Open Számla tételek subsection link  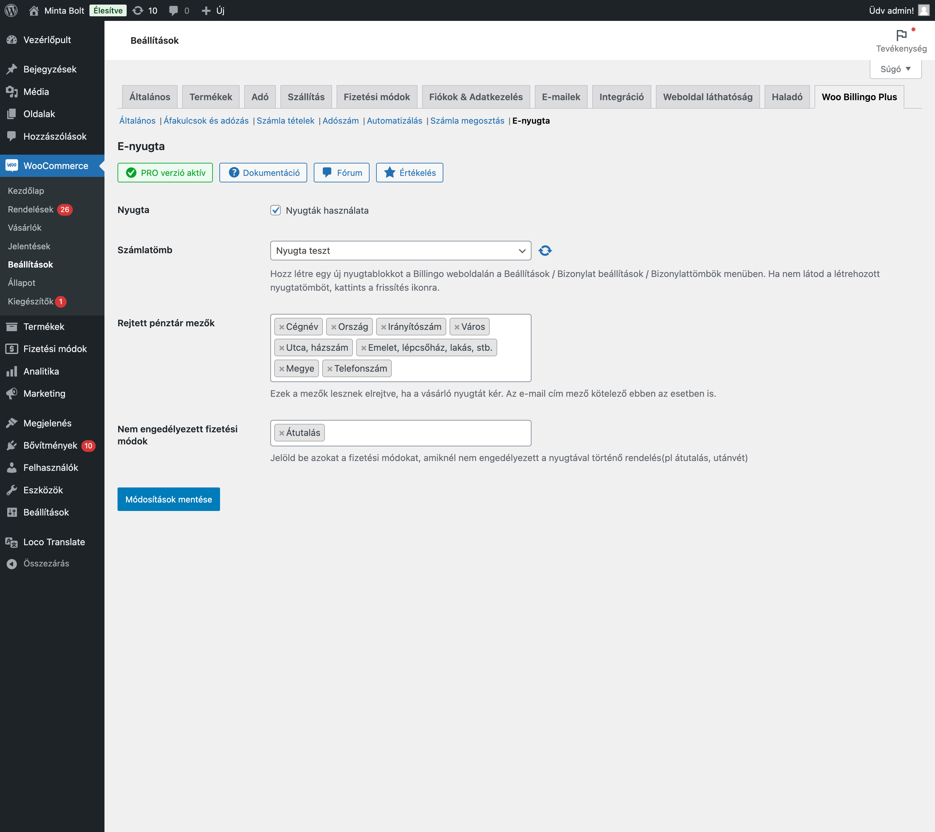285,121
